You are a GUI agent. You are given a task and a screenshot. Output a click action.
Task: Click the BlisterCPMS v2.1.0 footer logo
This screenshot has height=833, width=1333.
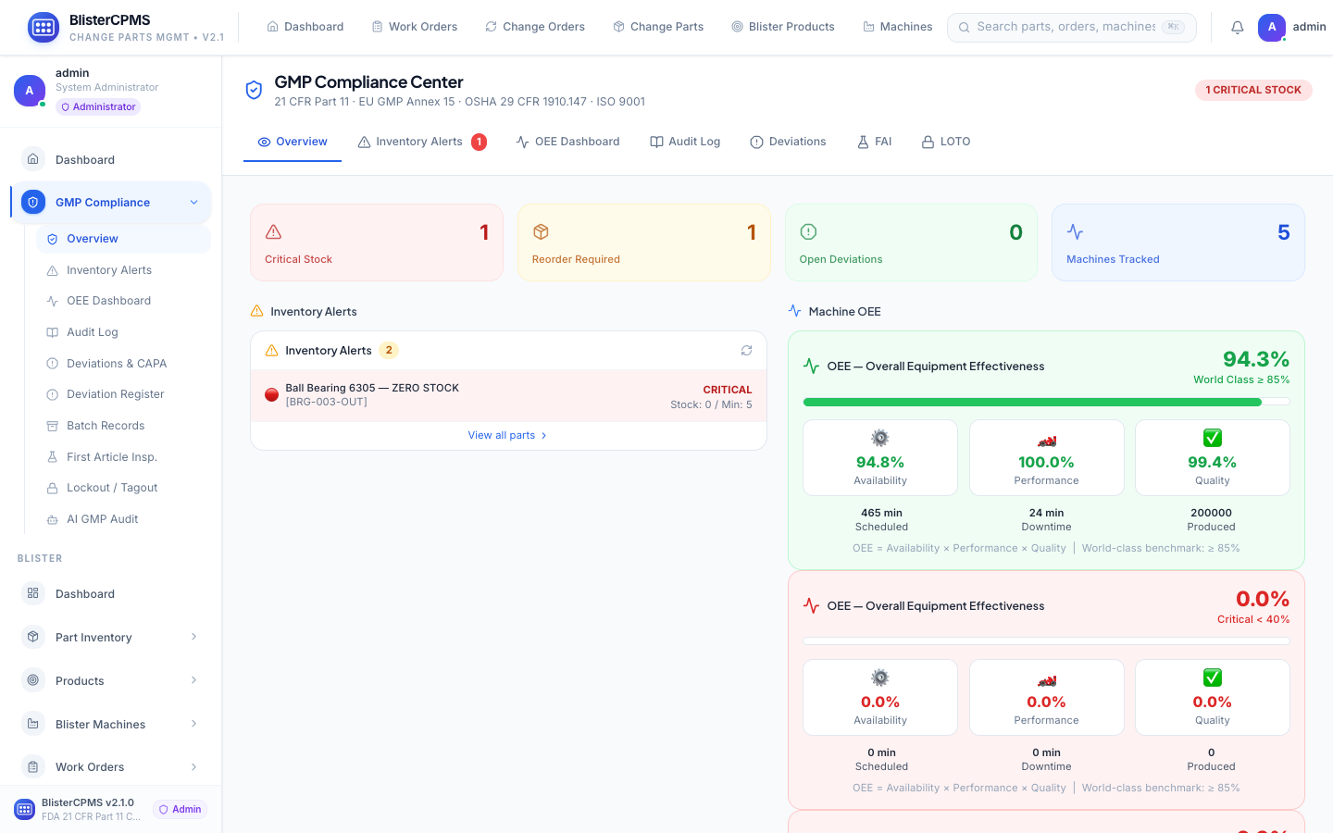pyautogui.click(x=25, y=809)
